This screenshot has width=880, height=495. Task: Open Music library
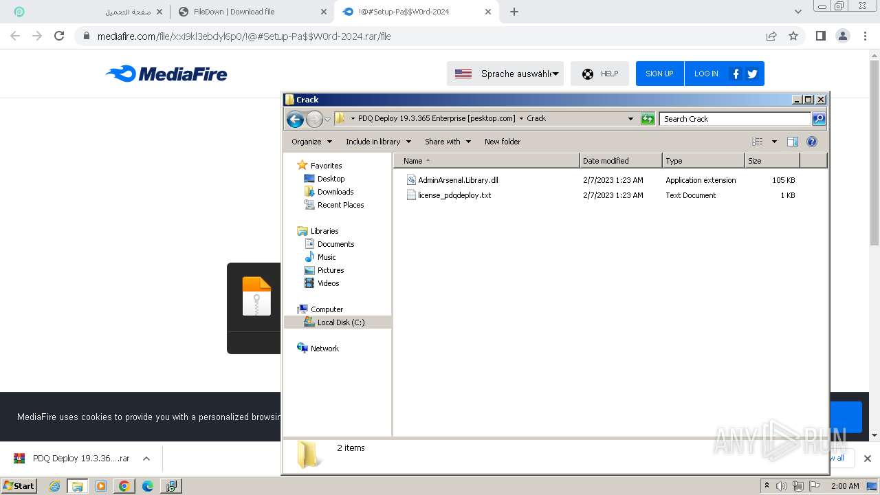(x=326, y=257)
